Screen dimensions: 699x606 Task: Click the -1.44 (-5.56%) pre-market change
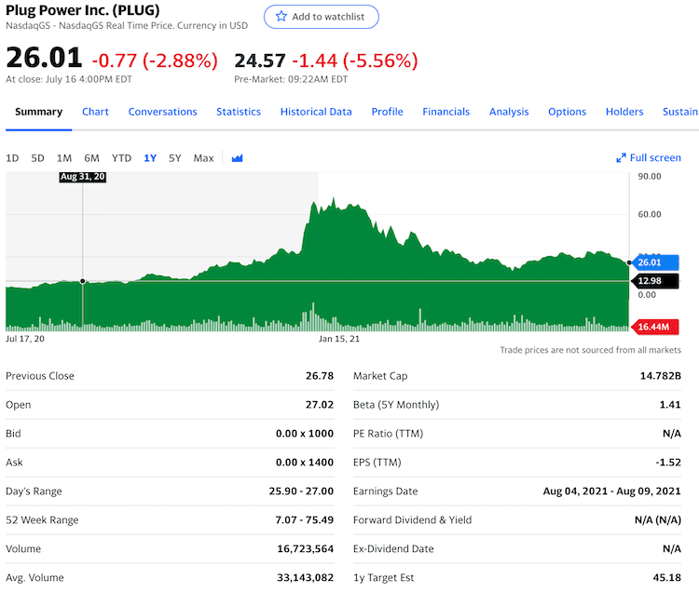click(x=355, y=61)
